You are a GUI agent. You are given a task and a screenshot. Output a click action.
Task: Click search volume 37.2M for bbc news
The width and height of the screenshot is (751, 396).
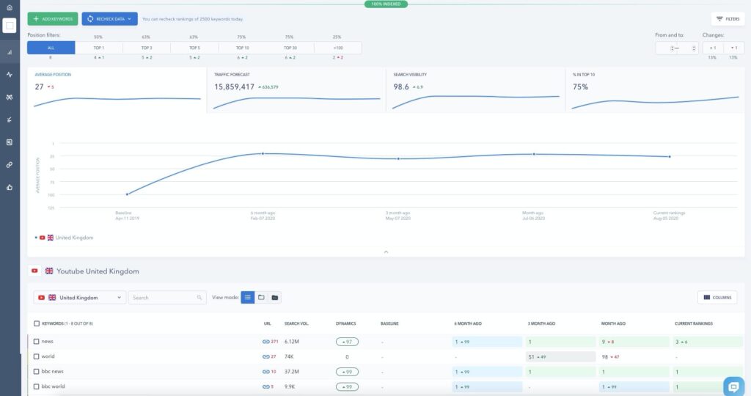(x=292, y=372)
